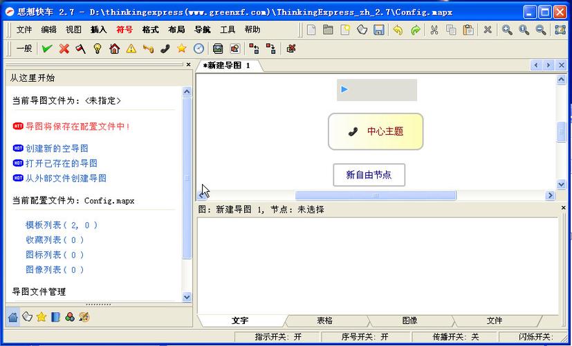Select the home panel icon at bottom left
Viewport: 572px width, 346px height.
click(x=12, y=317)
